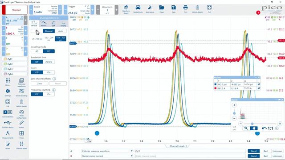285x160 pixels.
Task: Open the Views layout icon
Action: (x=21, y=135)
